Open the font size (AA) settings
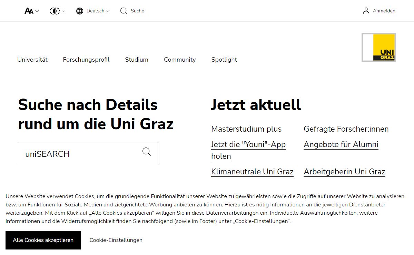The width and height of the screenshot is (414, 255). click(x=29, y=11)
